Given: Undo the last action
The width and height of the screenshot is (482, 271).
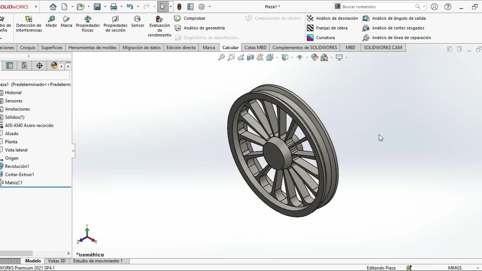Looking at the screenshot, I should tap(130, 6).
